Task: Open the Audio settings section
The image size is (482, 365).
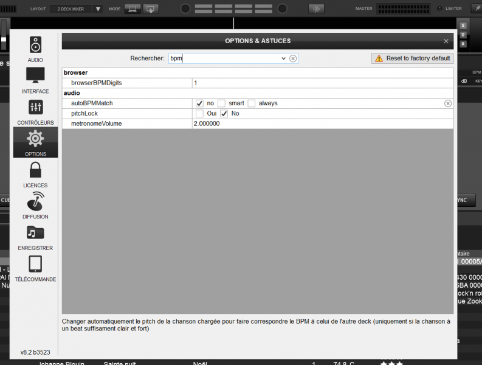Action: point(35,49)
